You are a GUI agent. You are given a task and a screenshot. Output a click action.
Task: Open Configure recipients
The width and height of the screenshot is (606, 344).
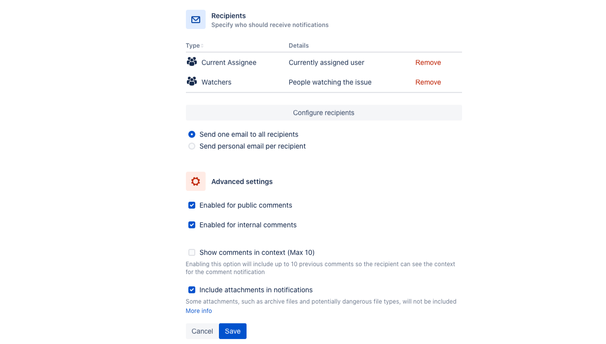323,113
